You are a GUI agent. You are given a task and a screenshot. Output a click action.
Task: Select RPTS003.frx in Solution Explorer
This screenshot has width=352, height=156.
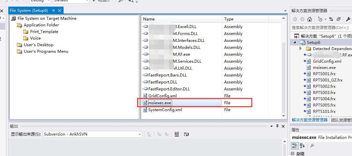(x=324, y=93)
